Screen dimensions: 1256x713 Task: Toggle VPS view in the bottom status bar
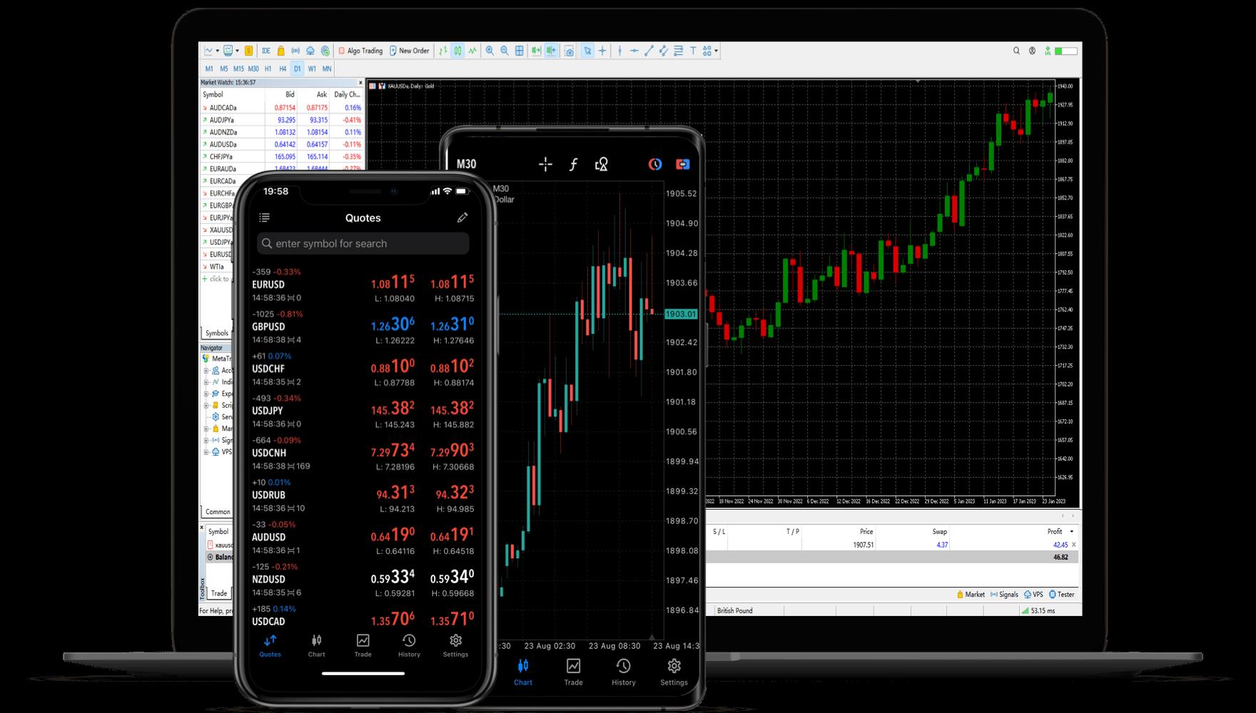[x=1035, y=594]
